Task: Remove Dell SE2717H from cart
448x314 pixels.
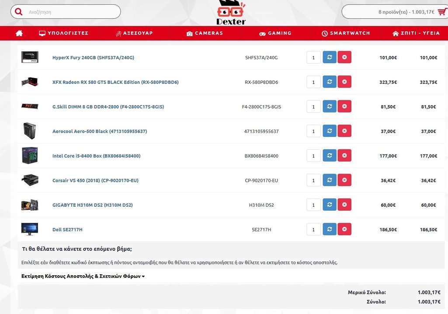Action: point(344,229)
